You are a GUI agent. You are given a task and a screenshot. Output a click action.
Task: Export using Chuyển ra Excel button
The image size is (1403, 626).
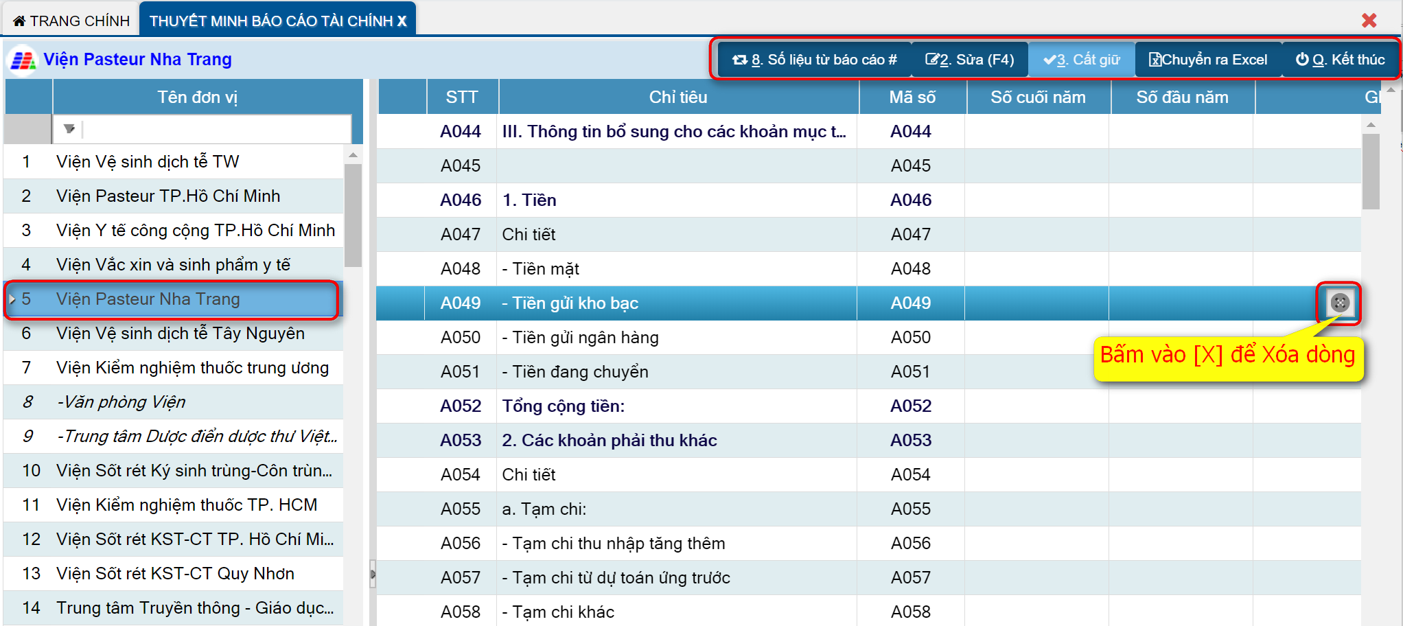point(1207,60)
